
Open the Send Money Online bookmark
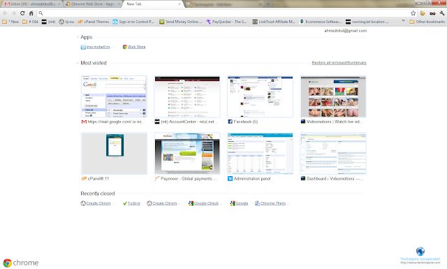tap(180, 22)
